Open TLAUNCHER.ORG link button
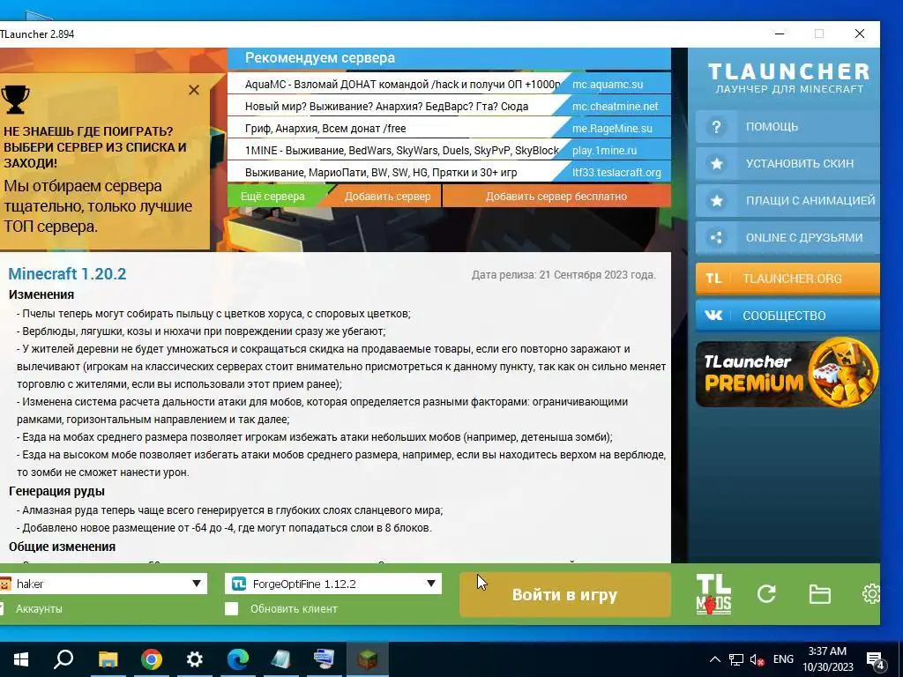 [787, 279]
